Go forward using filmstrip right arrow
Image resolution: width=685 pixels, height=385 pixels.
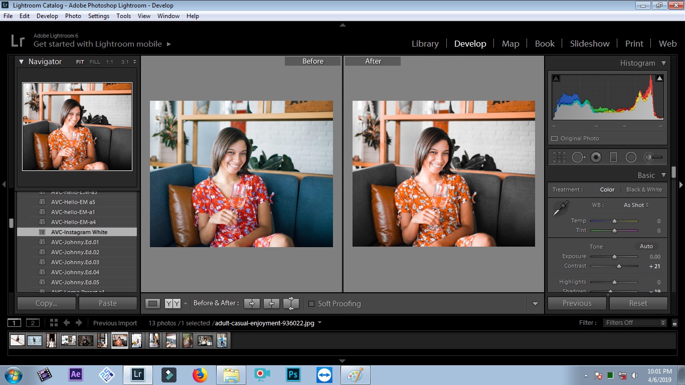coord(79,323)
